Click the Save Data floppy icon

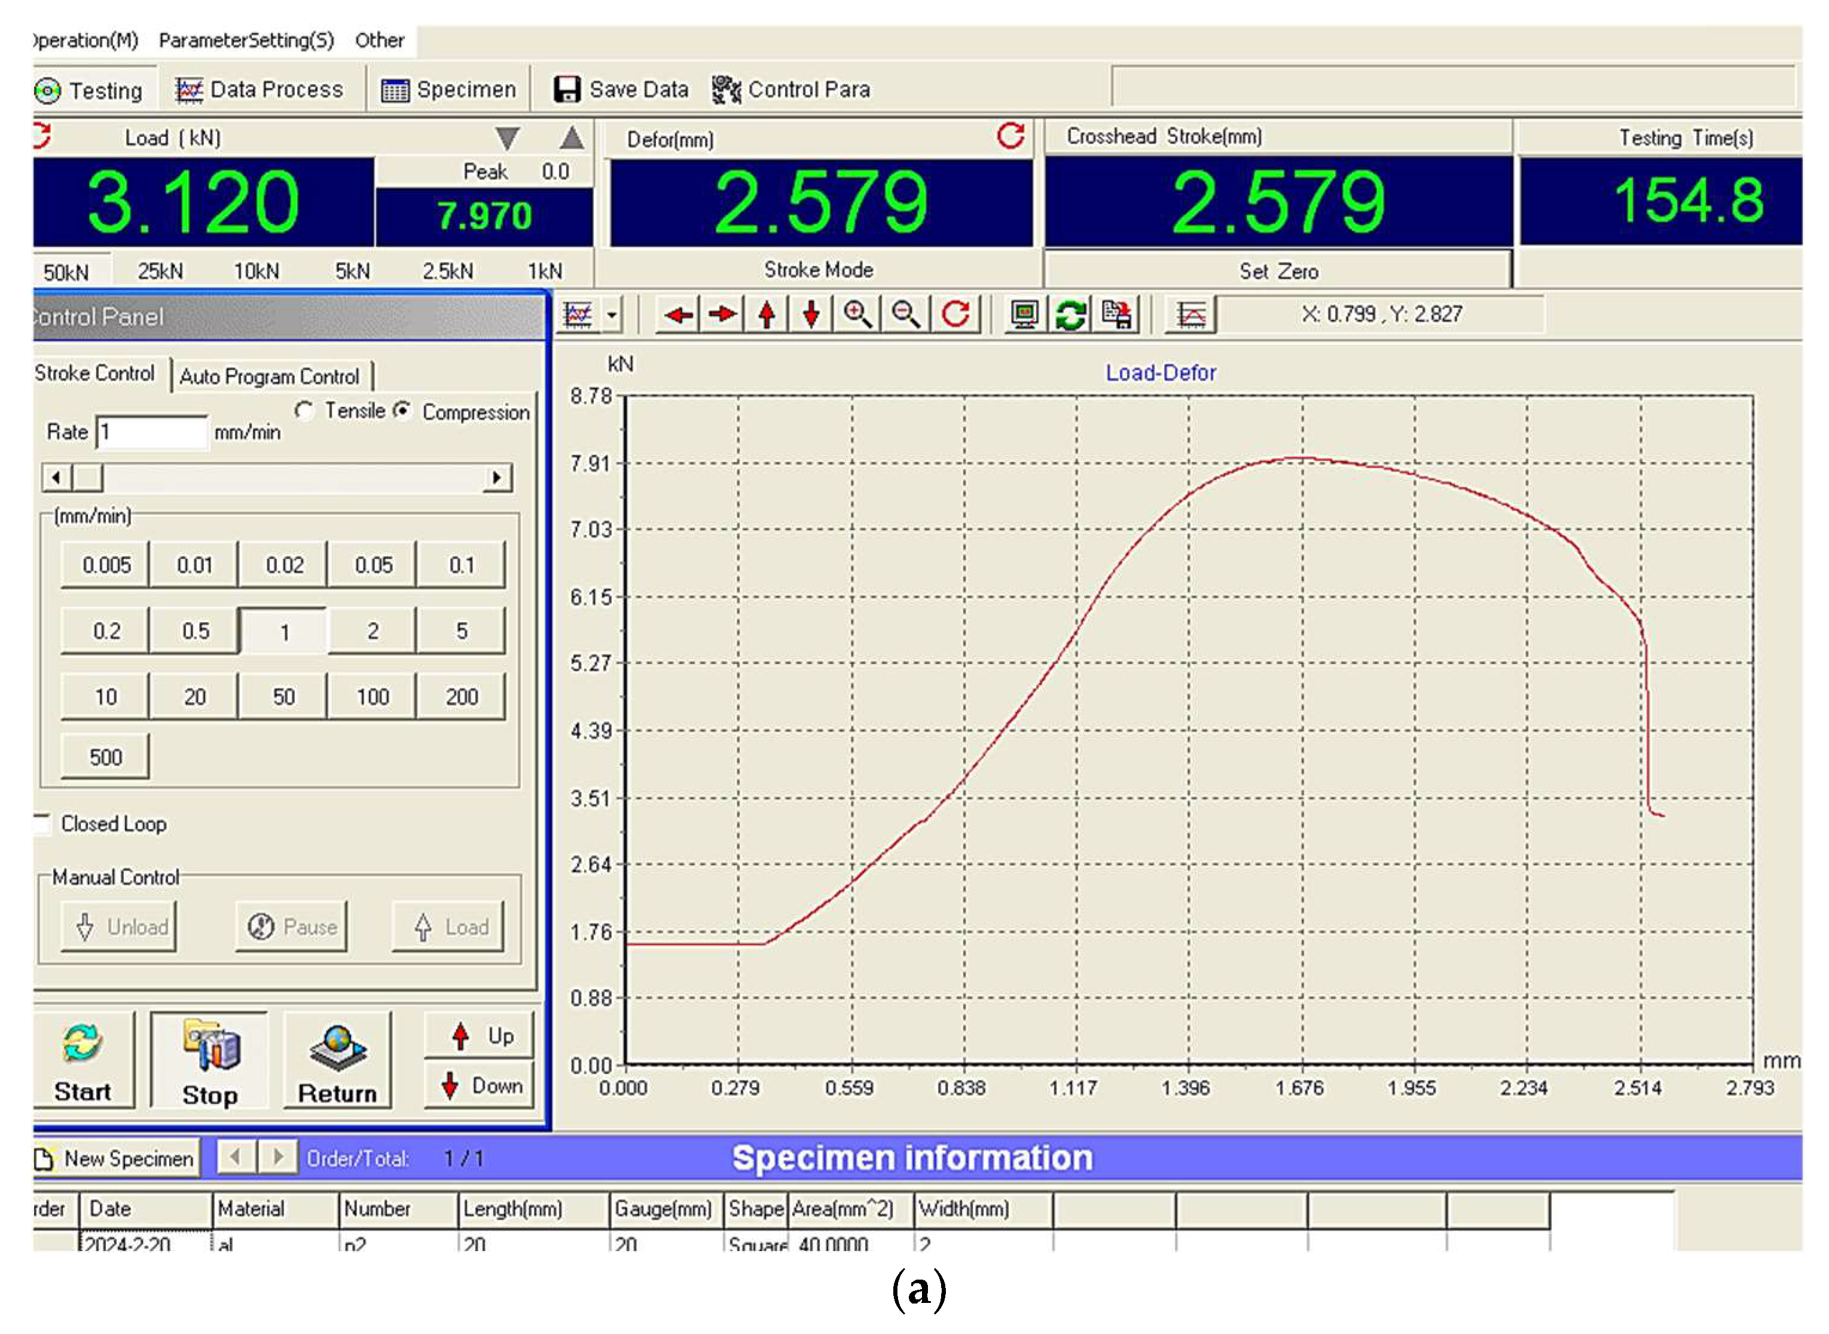[566, 90]
